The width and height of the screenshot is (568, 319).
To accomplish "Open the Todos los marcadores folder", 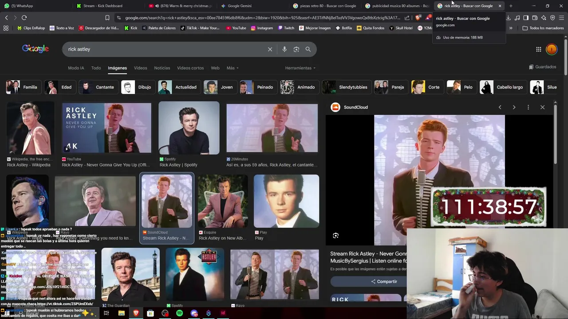I will 543,28.
